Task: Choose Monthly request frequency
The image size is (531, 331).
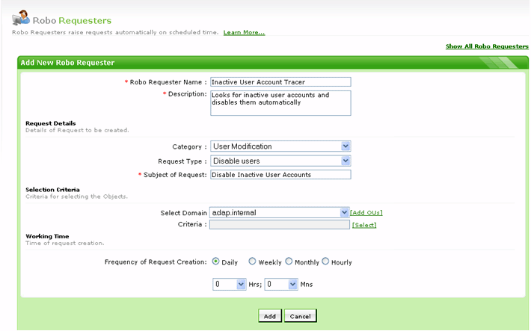Action: tap(289, 262)
